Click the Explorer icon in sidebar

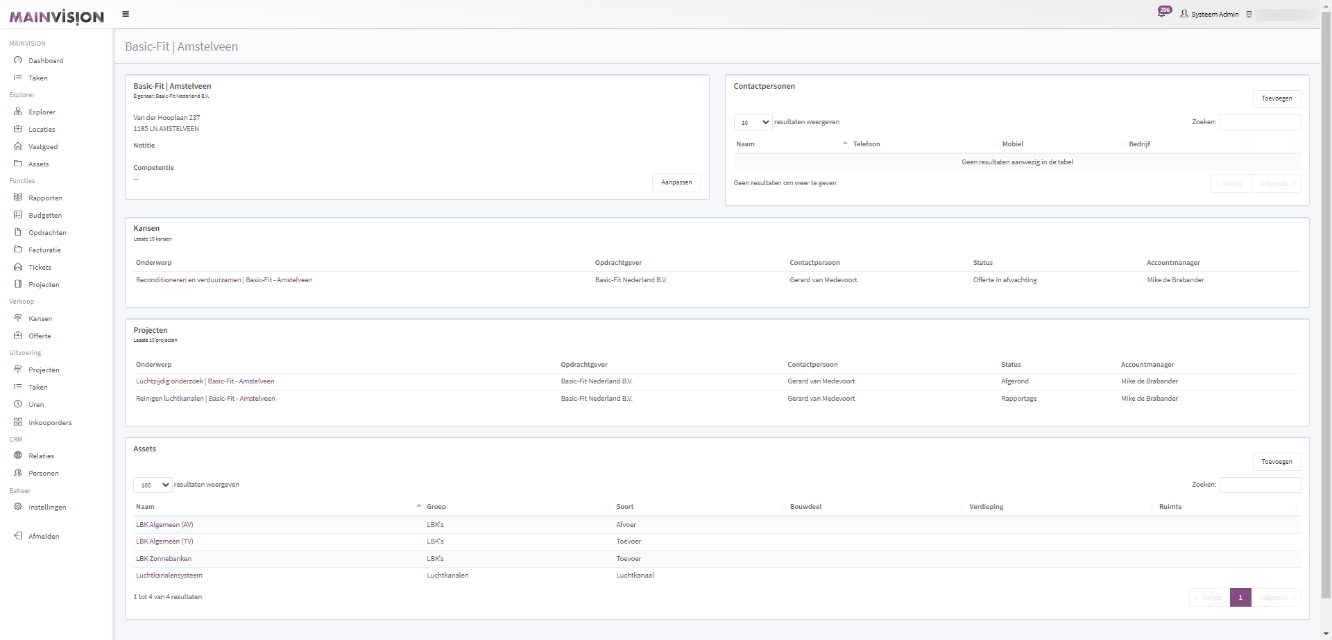point(18,112)
